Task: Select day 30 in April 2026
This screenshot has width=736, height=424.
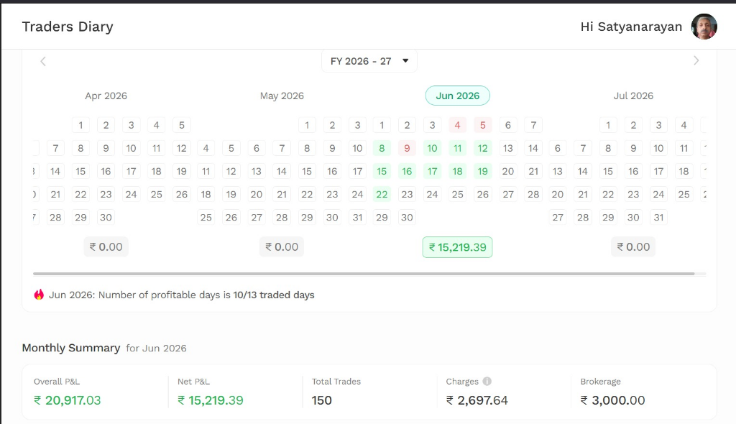Action: (x=106, y=218)
